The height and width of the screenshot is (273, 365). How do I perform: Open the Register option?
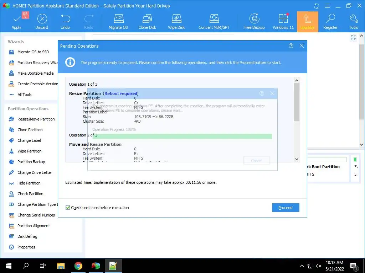pyautogui.click(x=330, y=22)
